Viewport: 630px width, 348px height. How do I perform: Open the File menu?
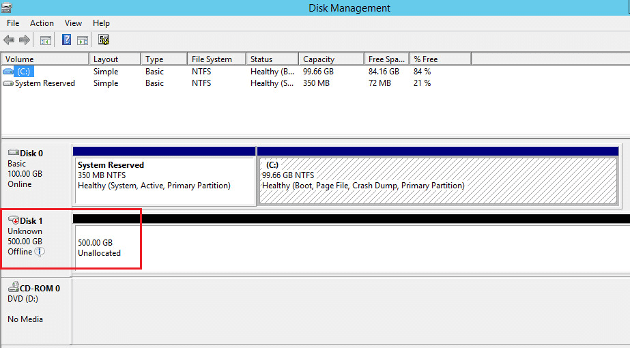(x=13, y=23)
